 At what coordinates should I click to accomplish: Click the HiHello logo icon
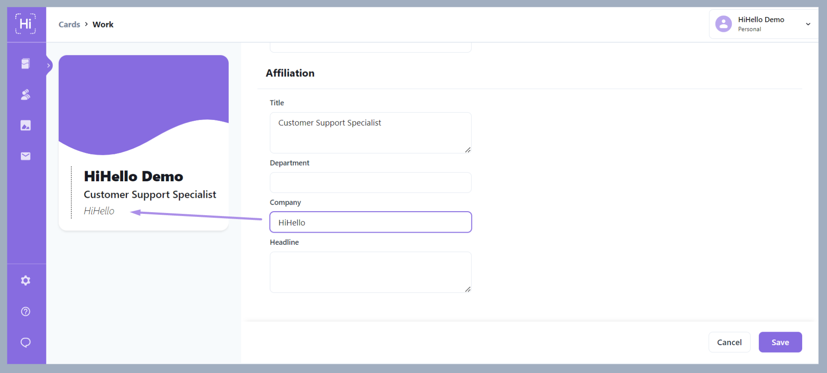[x=26, y=24]
